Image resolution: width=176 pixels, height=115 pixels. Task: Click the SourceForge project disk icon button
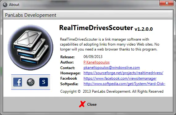tap(31, 82)
